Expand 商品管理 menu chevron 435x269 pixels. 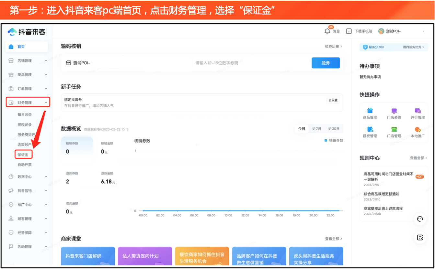pos(46,75)
